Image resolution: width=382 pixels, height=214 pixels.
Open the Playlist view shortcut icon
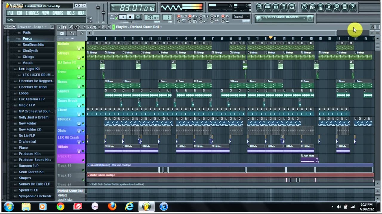[x=259, y=7]
